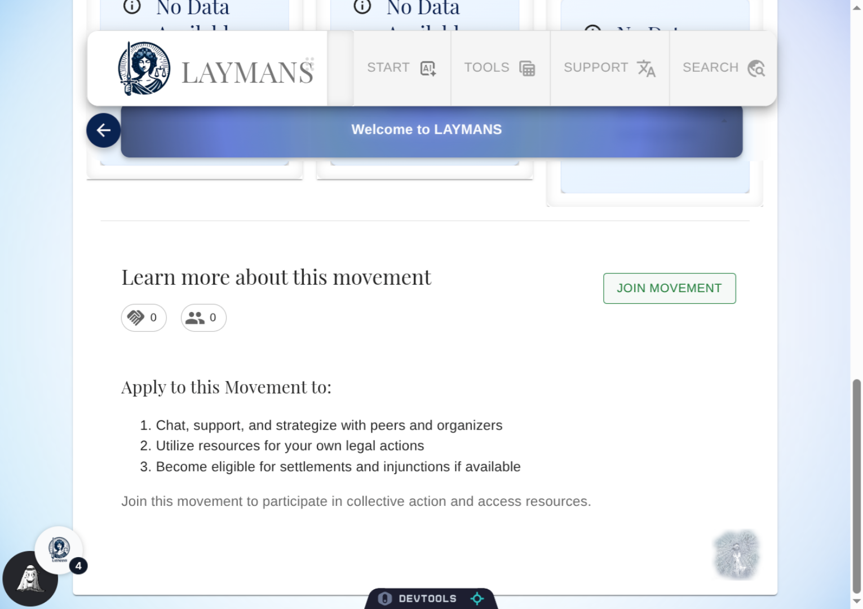Open the LAYMANS chat assistant avatar

59,550
